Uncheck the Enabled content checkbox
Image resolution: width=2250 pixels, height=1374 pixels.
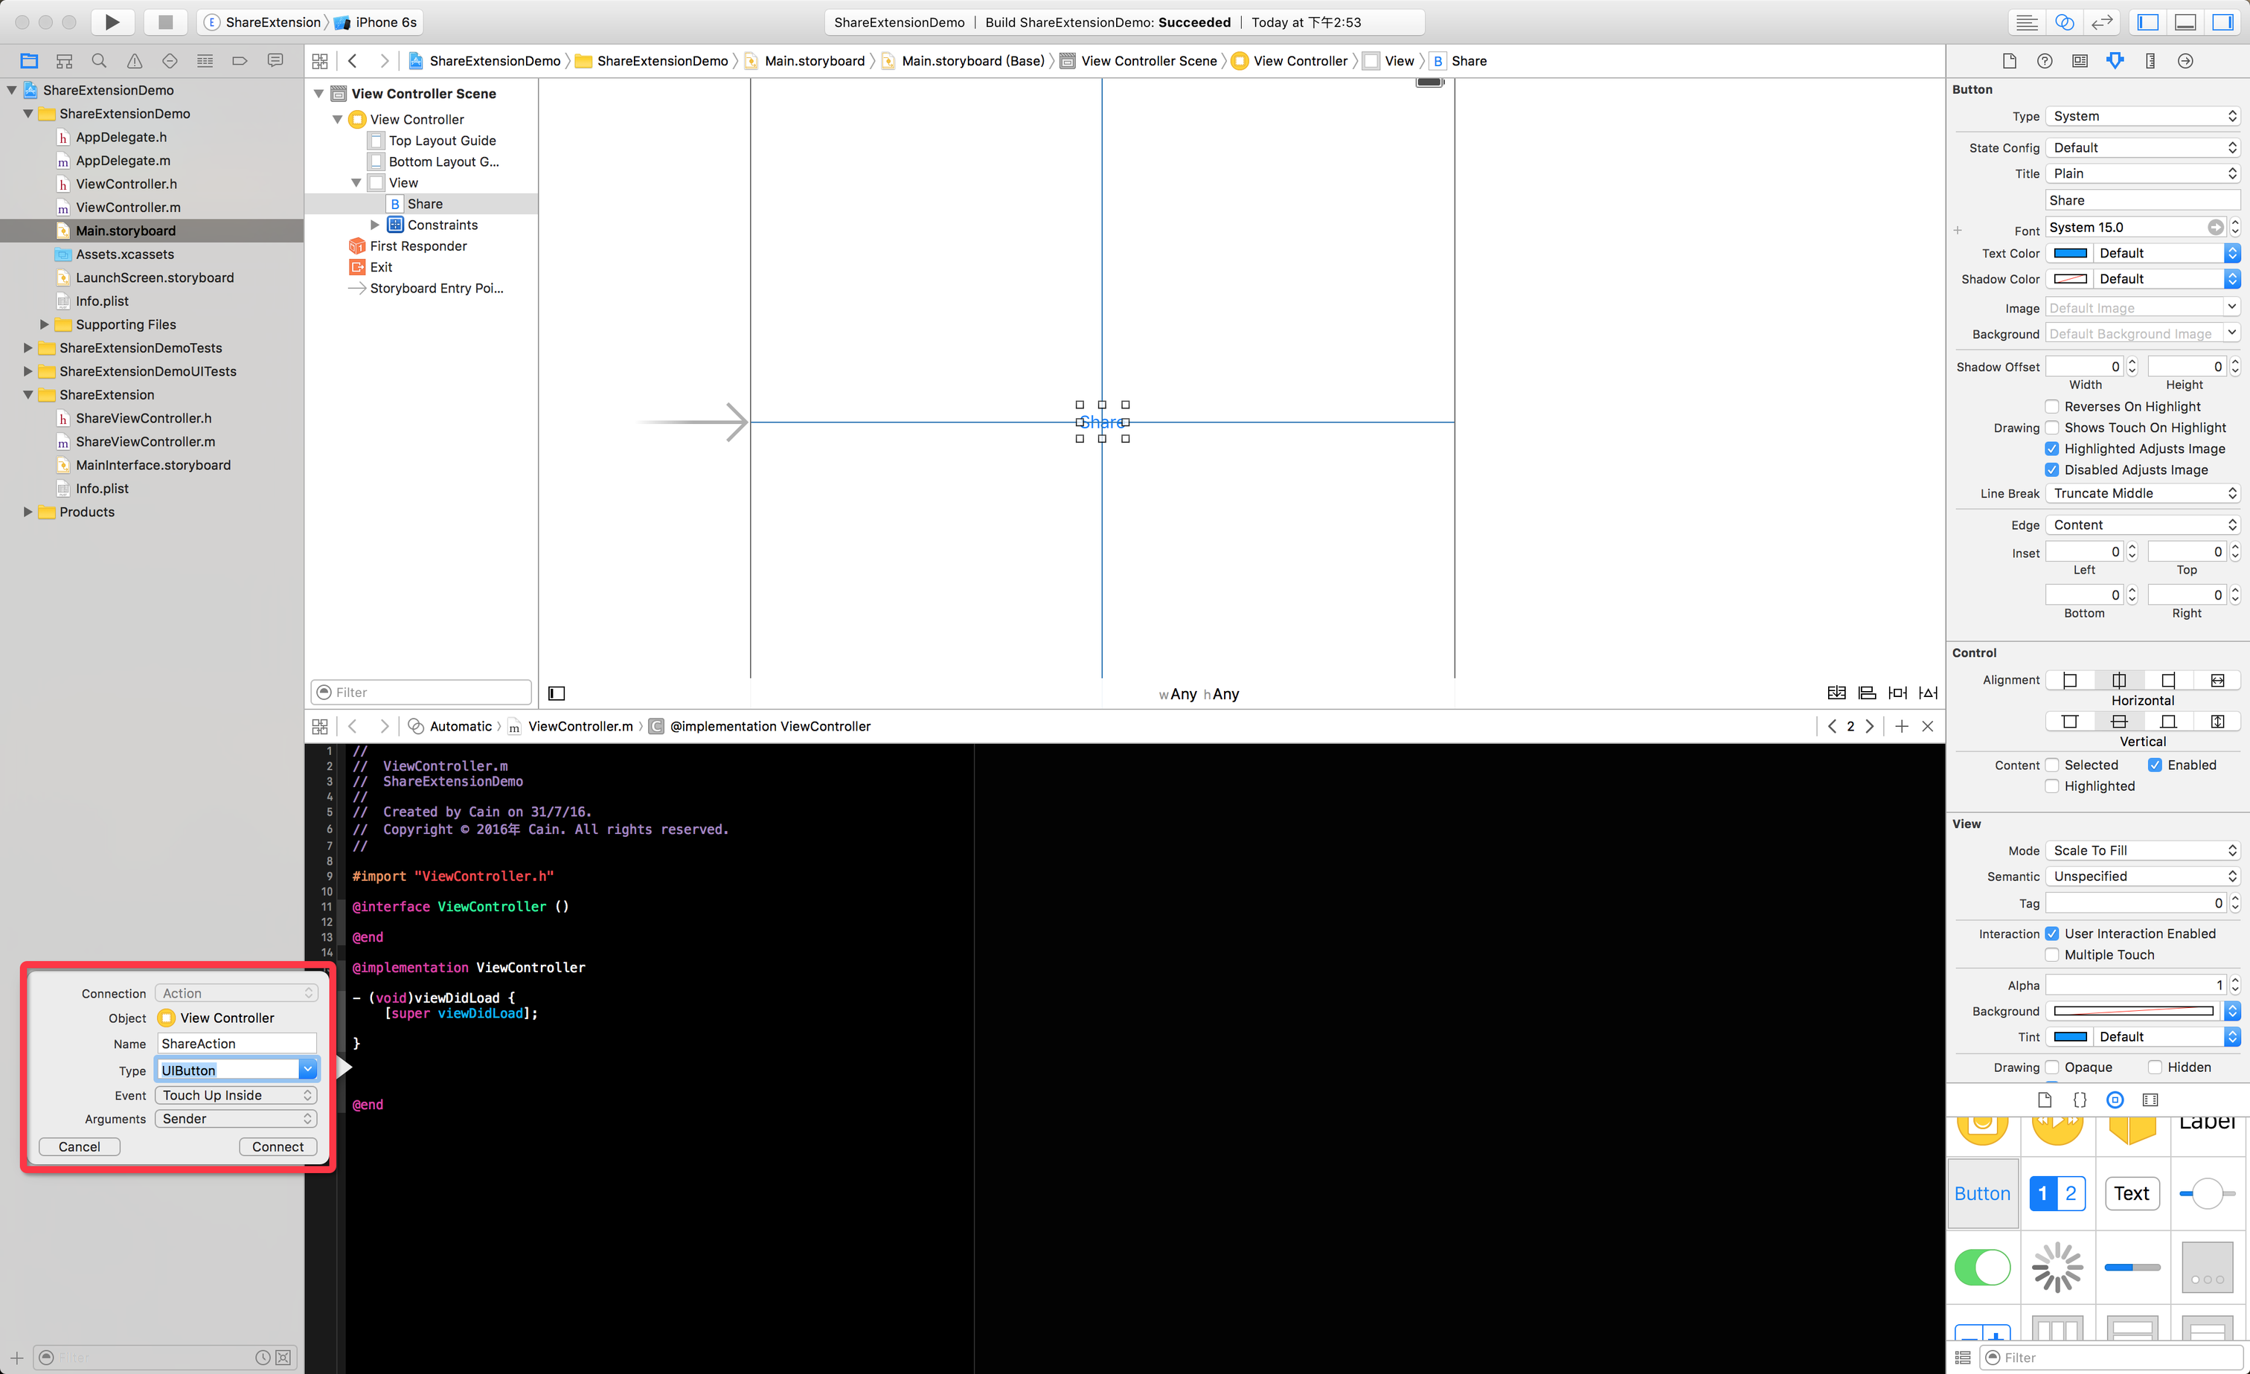coord(2155,765)
